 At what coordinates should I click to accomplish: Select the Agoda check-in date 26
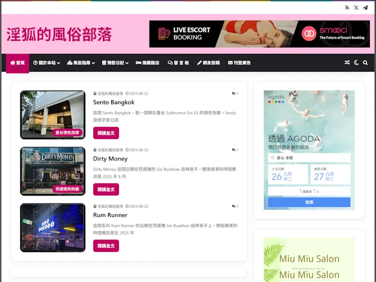pyautogui.click(x=288, y=174)
